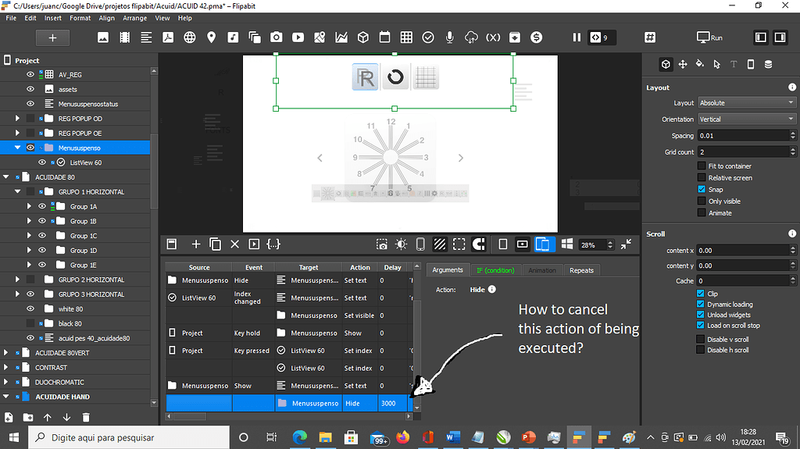The height and width of the screenshot is (449, 800).
Task: Open the Orientation dropdown showing Vertical
Action: (x=746, y=119)
